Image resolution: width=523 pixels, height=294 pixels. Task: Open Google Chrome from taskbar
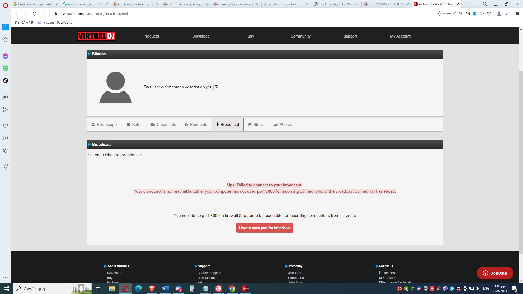tap(232, 289)
